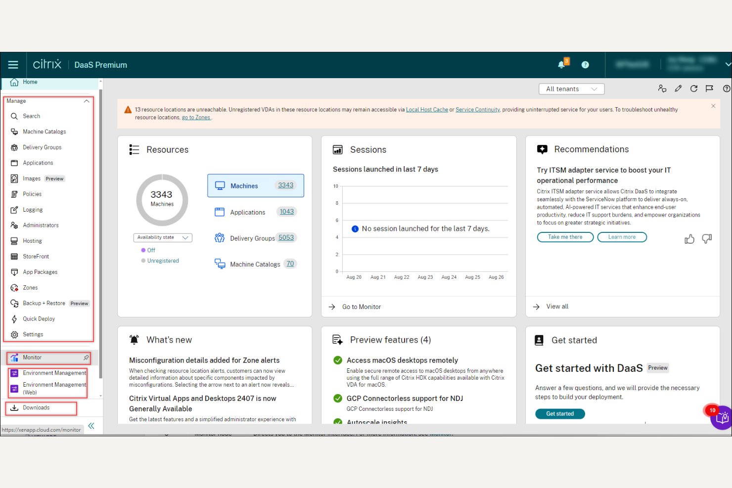Click the Get started button
Image resolution: width=732 pixels, height=488 pixels.
[x=560, y=414]
